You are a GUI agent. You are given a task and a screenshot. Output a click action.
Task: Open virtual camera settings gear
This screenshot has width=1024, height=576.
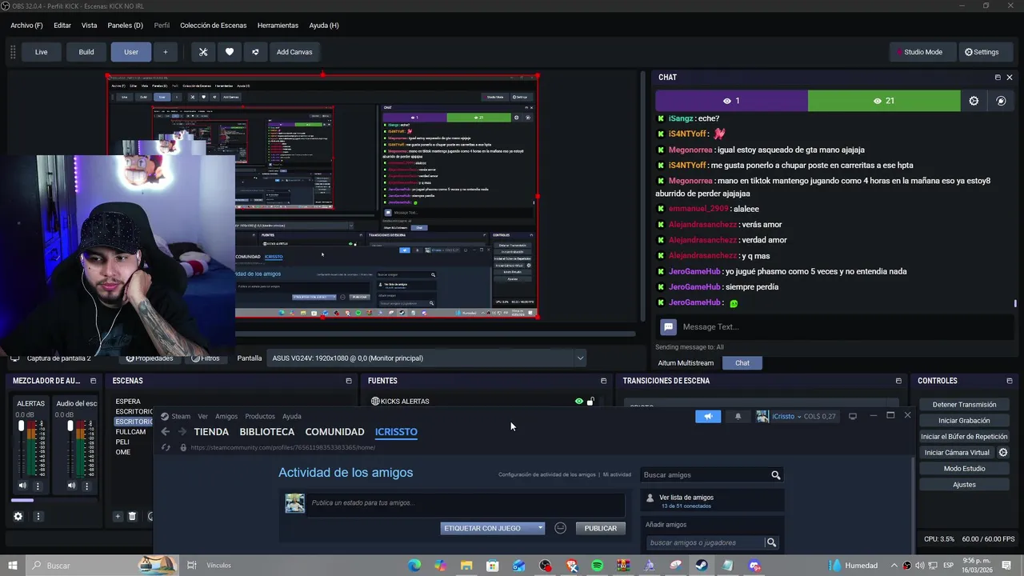1003,453
